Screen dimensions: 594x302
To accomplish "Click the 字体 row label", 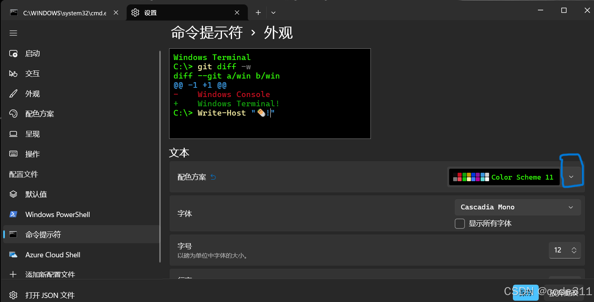I will [185, 214].
